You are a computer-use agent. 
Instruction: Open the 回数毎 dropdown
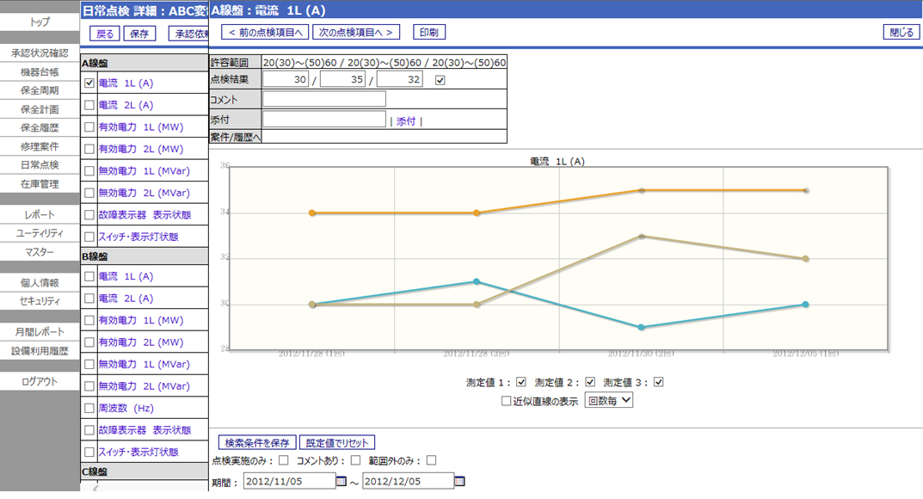click(608, 400)
